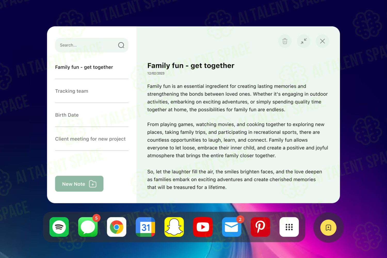Launch Google Chrome from dock
This screenshot has width=387, height=258.
click(x=117, y=227)
